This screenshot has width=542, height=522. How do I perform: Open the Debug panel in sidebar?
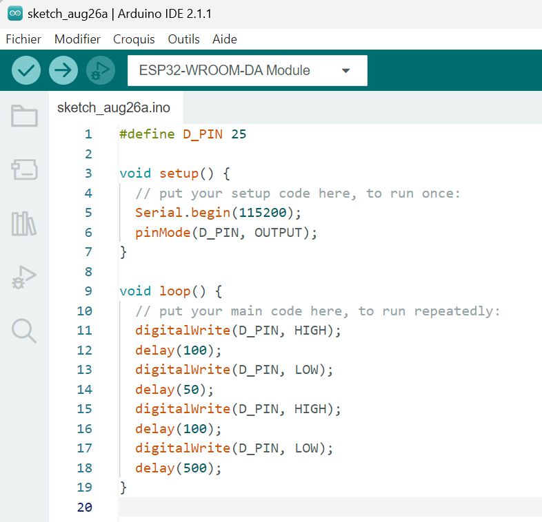coord(24,278)
